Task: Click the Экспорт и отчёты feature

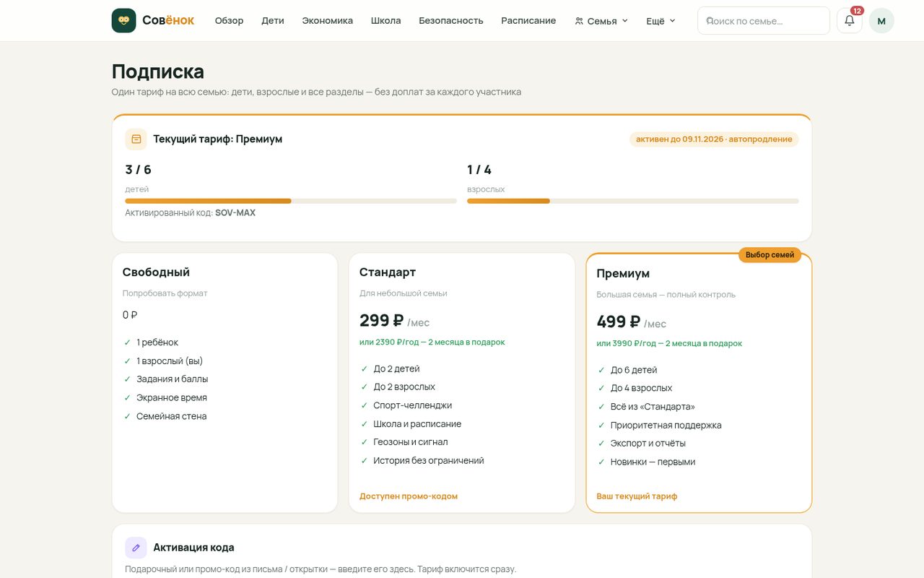Action: coord(648,444)
